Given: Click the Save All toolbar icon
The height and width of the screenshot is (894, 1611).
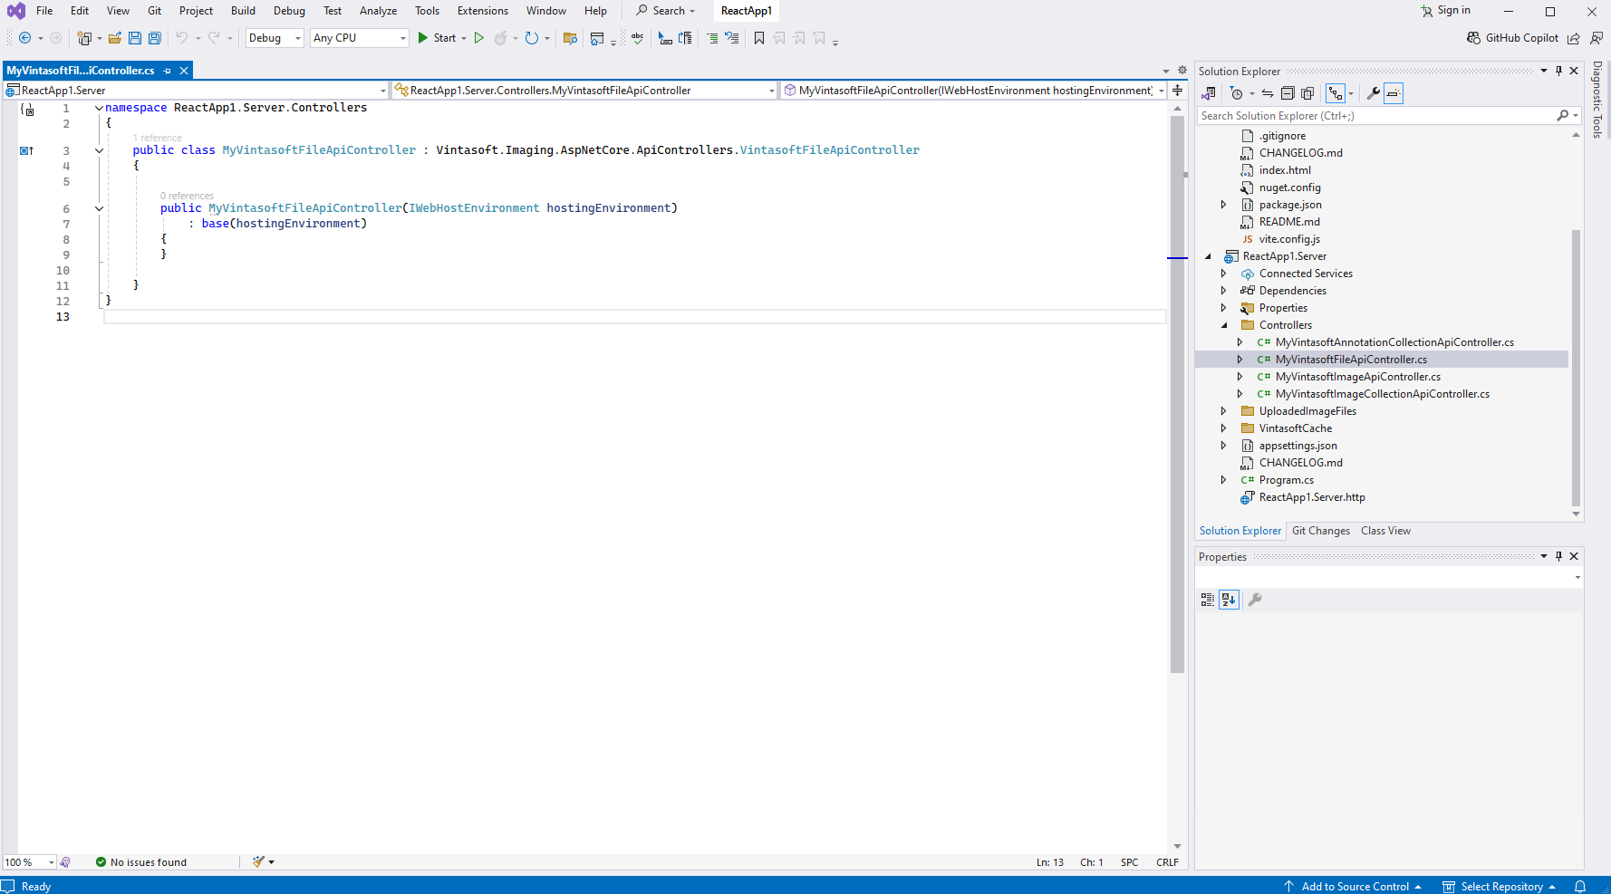Looking at the screenshot, I should [155, 38].
